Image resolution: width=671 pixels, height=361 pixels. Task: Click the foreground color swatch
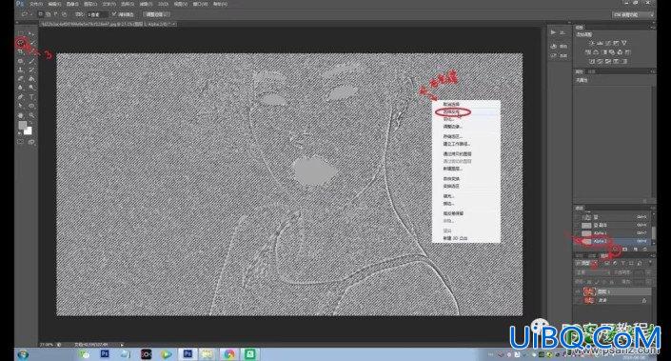(22, 125)
